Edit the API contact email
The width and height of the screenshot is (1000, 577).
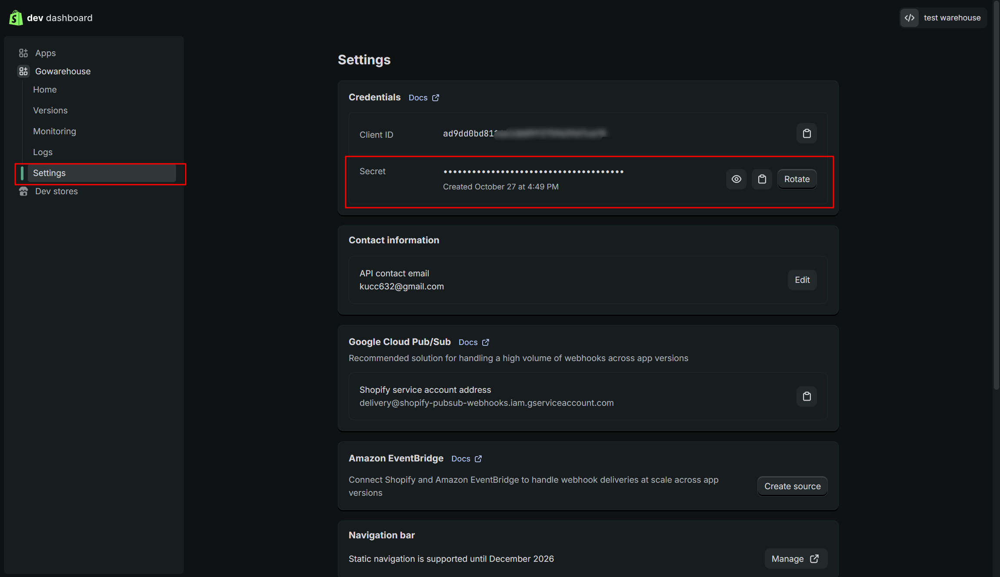pos(802,280)
